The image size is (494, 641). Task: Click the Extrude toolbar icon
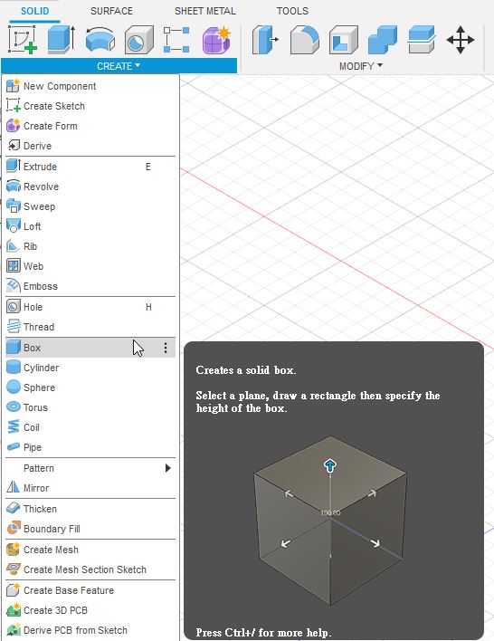point(62,40)
